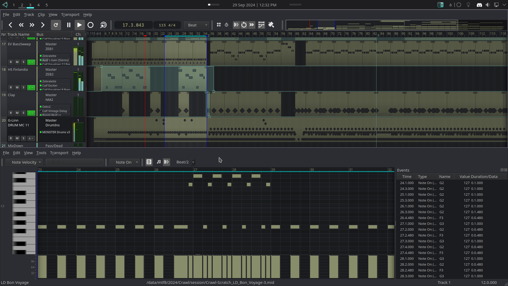The width and height of the screenshot is (508, 286).
Task: Open the Tools menu
Action: click(41, 153)
